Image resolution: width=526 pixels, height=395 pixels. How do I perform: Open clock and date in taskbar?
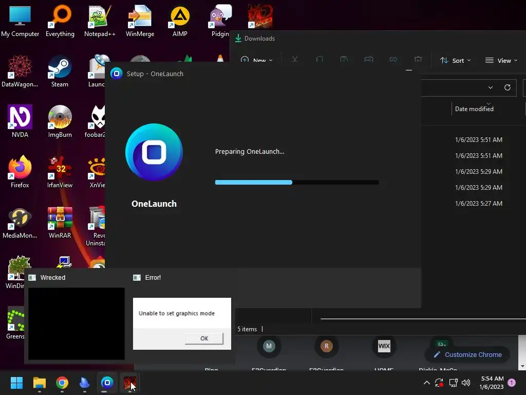492,383
